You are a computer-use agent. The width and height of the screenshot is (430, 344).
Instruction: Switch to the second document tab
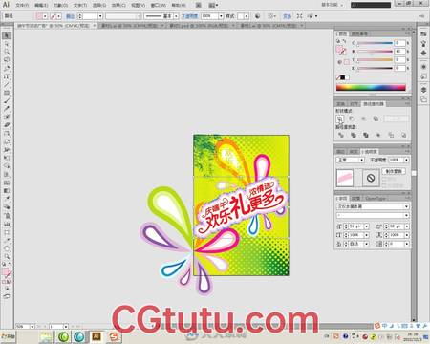131,26
